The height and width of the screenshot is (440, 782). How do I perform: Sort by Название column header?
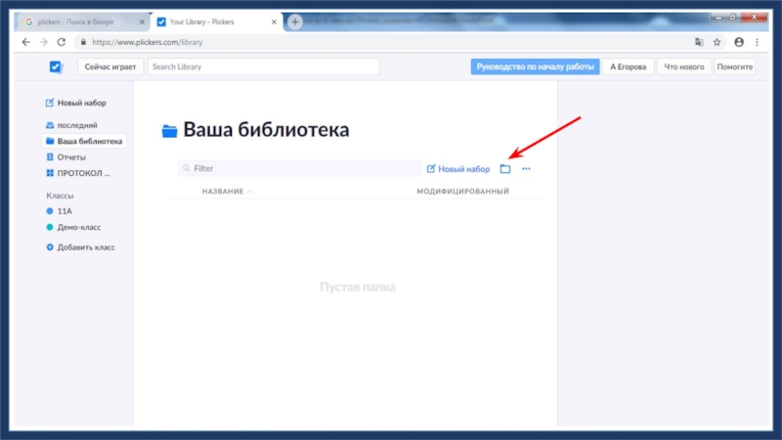tap(223, 192)
